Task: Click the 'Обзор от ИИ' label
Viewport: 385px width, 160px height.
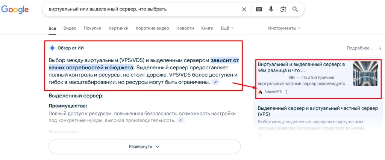Action: [x=71, y=48]
